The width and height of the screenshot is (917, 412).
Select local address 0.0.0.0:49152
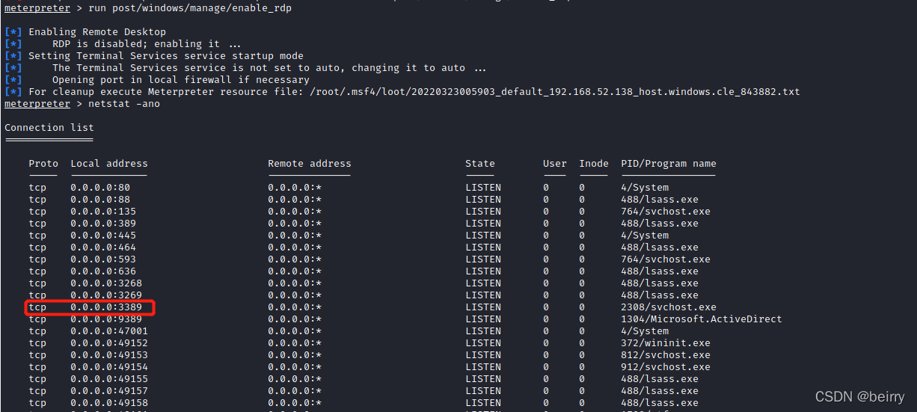pos(109,342)
